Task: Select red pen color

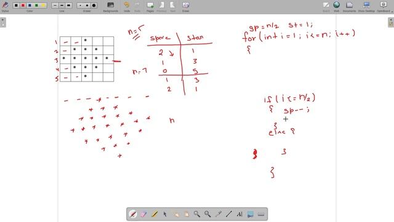Action: pyautogui.click(x=23, y=6)
